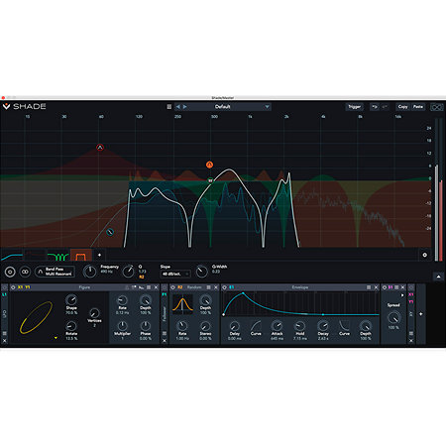Adjust the Figure Rate knob
Viewport: 446px width, 446px height.
point(122,300)
